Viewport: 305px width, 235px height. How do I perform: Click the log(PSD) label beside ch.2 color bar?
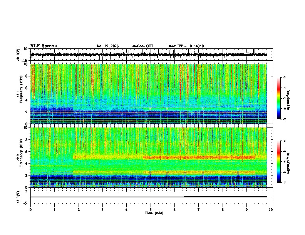(288, 164)
